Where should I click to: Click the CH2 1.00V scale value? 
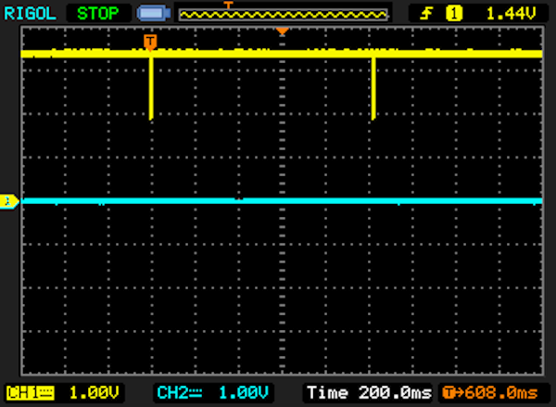pos(243,393)
